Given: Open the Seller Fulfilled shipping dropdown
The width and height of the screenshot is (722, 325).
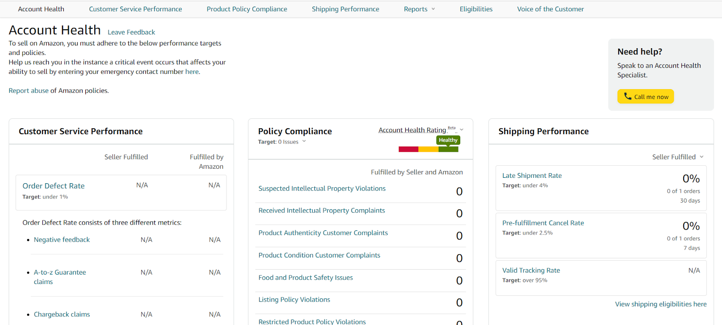Looking at the screenshot, I should pyautogui.click(x=678, y=157).
